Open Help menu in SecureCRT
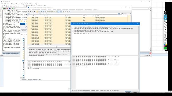 pos(36,4)
